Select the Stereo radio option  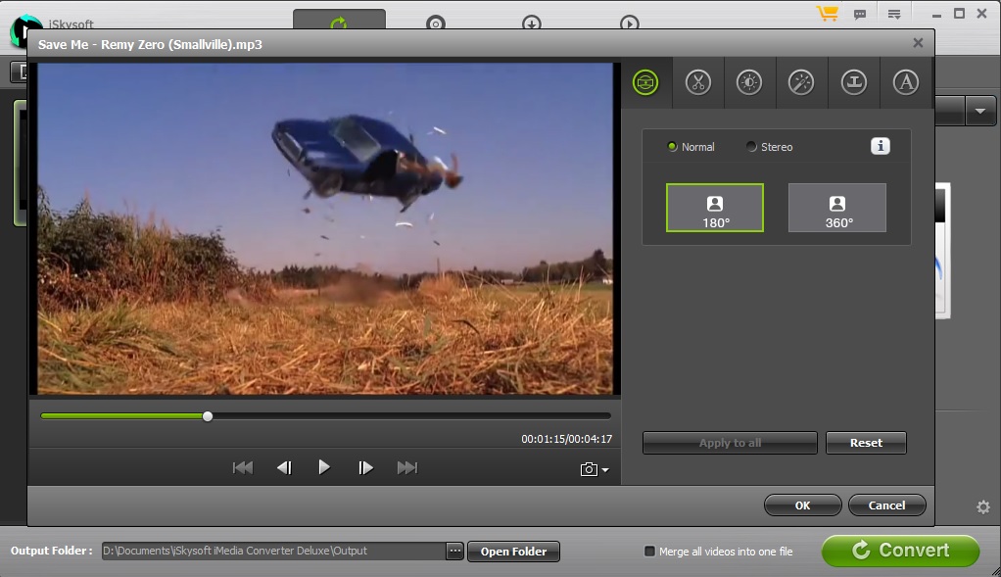770,147
